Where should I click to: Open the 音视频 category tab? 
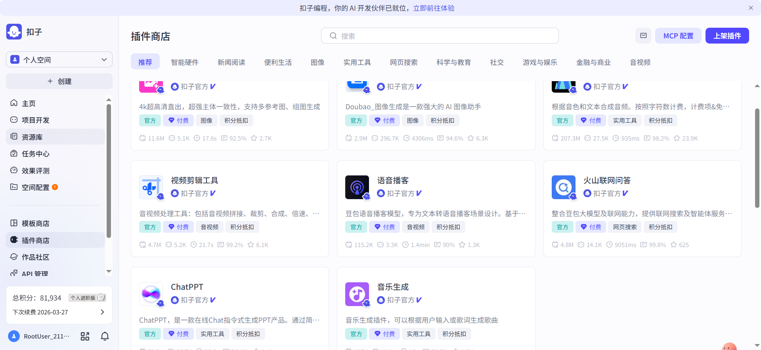pos(640,62)
